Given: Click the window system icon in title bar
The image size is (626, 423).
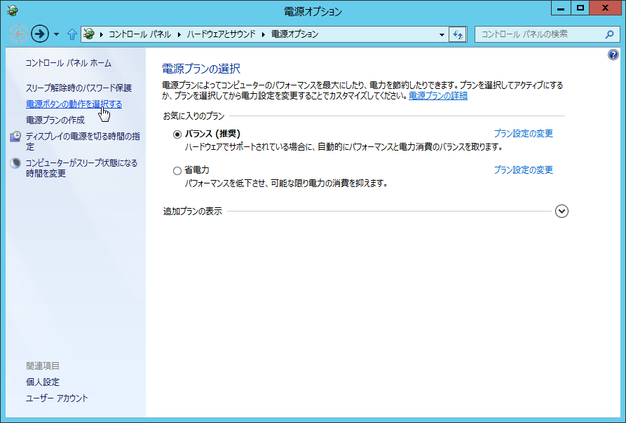Looking at the screenshot, I should [x=13, y=10].
